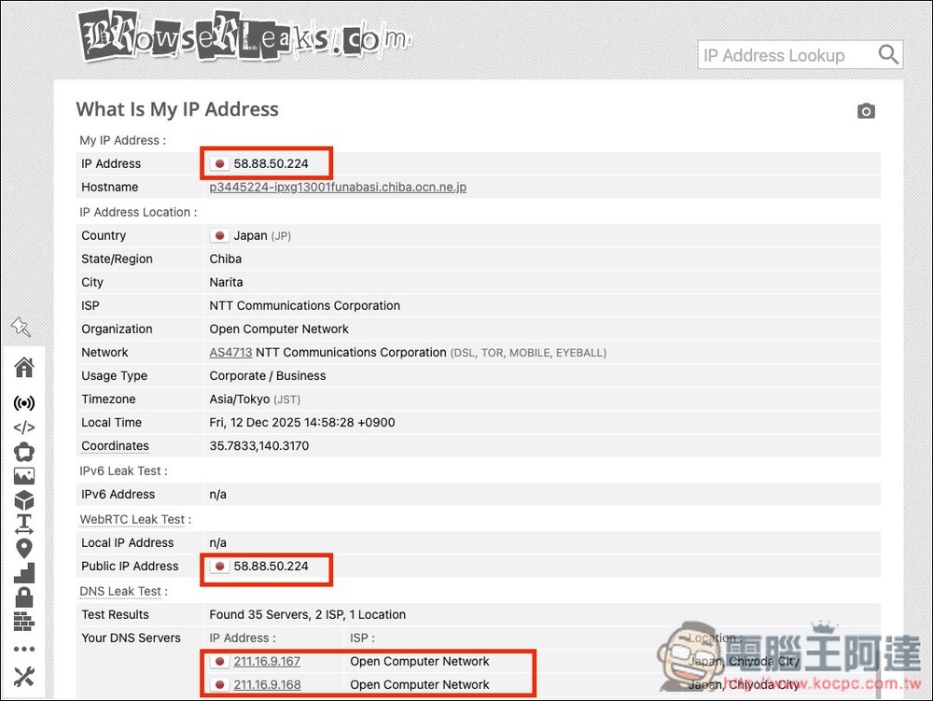Open the wrench tools icon in sidebar
The width and height of the screenshot is (933, 701).
24,678
